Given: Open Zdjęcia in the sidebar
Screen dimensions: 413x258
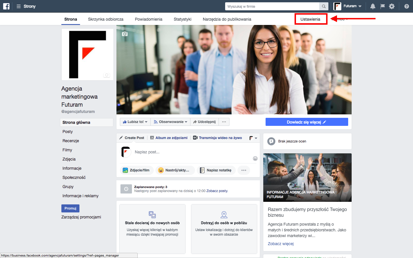Looking at the screenshot, I should click(x=69, y=159).
